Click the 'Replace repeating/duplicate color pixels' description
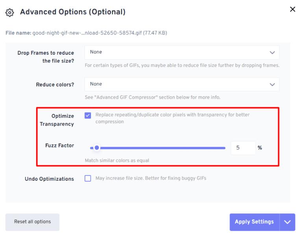The height and width of the screenshot is (235, 299). coord(172,118)
